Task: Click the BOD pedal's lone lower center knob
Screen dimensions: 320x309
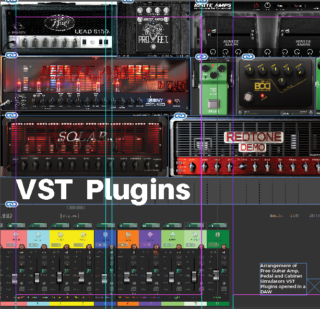Action: pos(282,82)
